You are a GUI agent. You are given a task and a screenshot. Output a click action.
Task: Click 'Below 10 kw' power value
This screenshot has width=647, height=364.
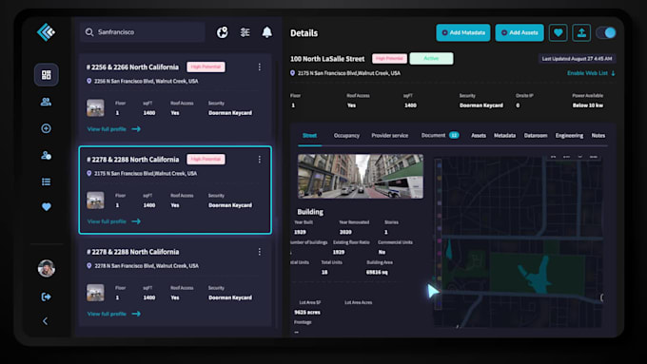click(x=588, y=105)
